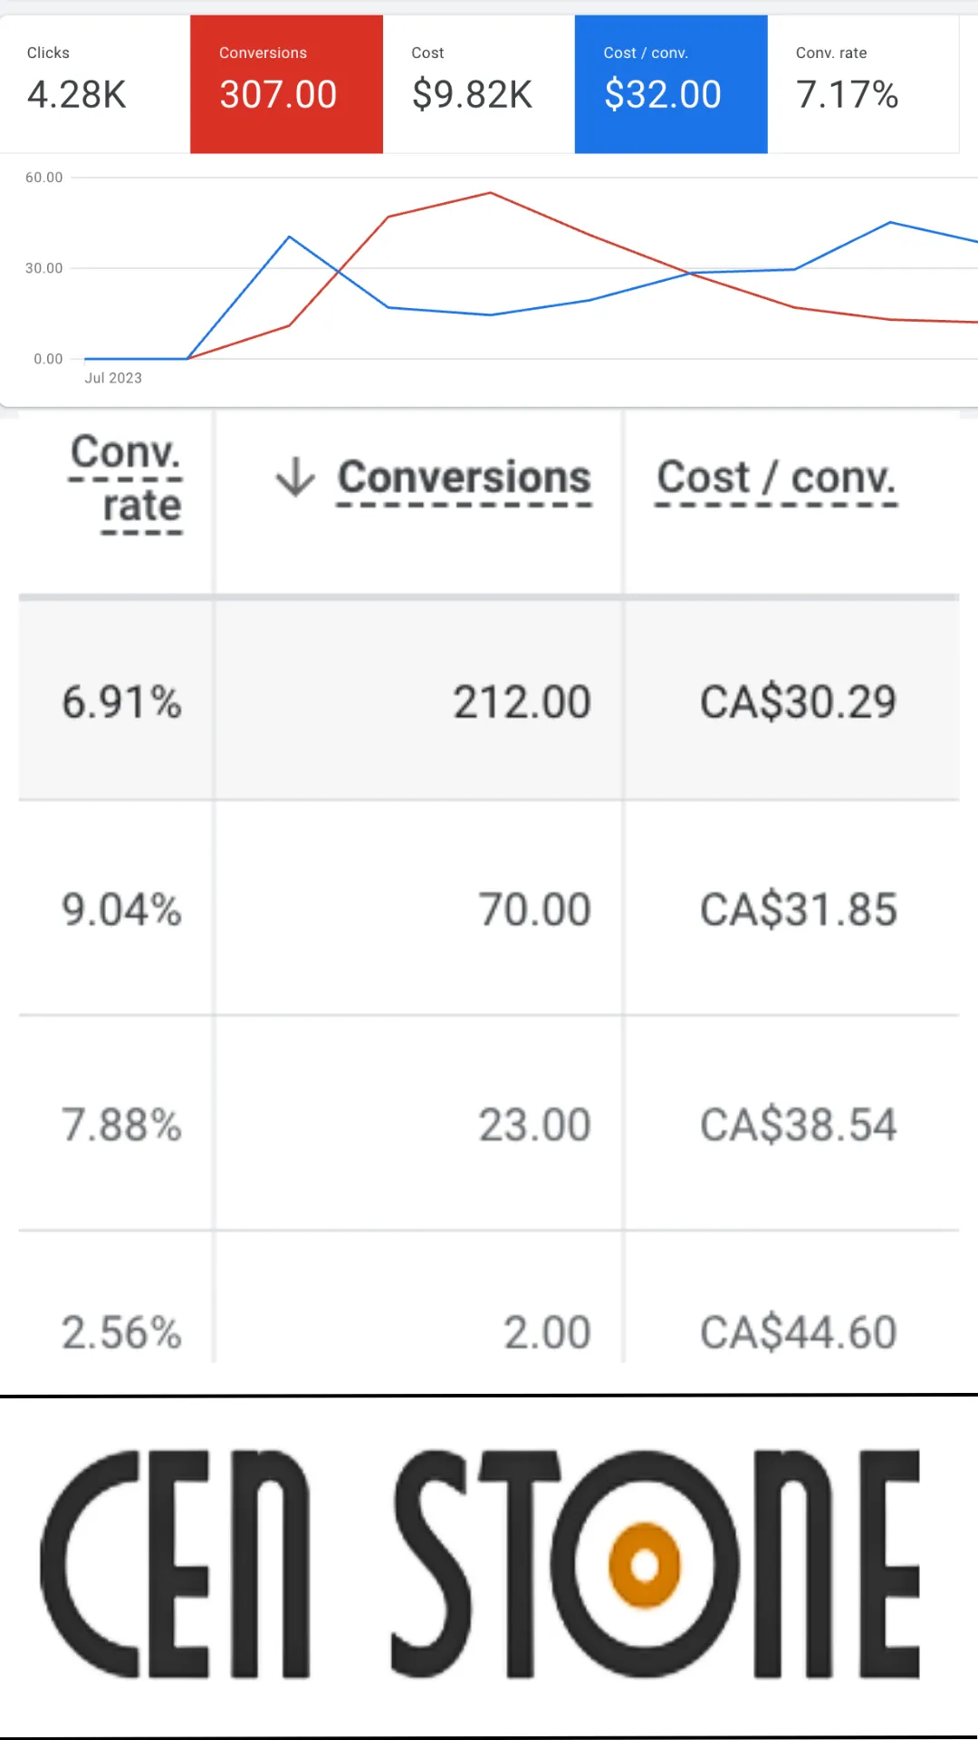Click the red line's peak on the chart
The width and height of the screenshot is (978, 1740).
(x=490, y=193)
